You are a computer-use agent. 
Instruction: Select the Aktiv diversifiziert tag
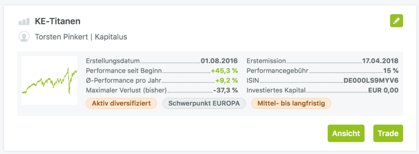(121, 103)
